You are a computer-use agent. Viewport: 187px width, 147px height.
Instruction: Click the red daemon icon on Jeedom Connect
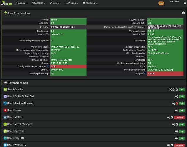pos(177,103)
